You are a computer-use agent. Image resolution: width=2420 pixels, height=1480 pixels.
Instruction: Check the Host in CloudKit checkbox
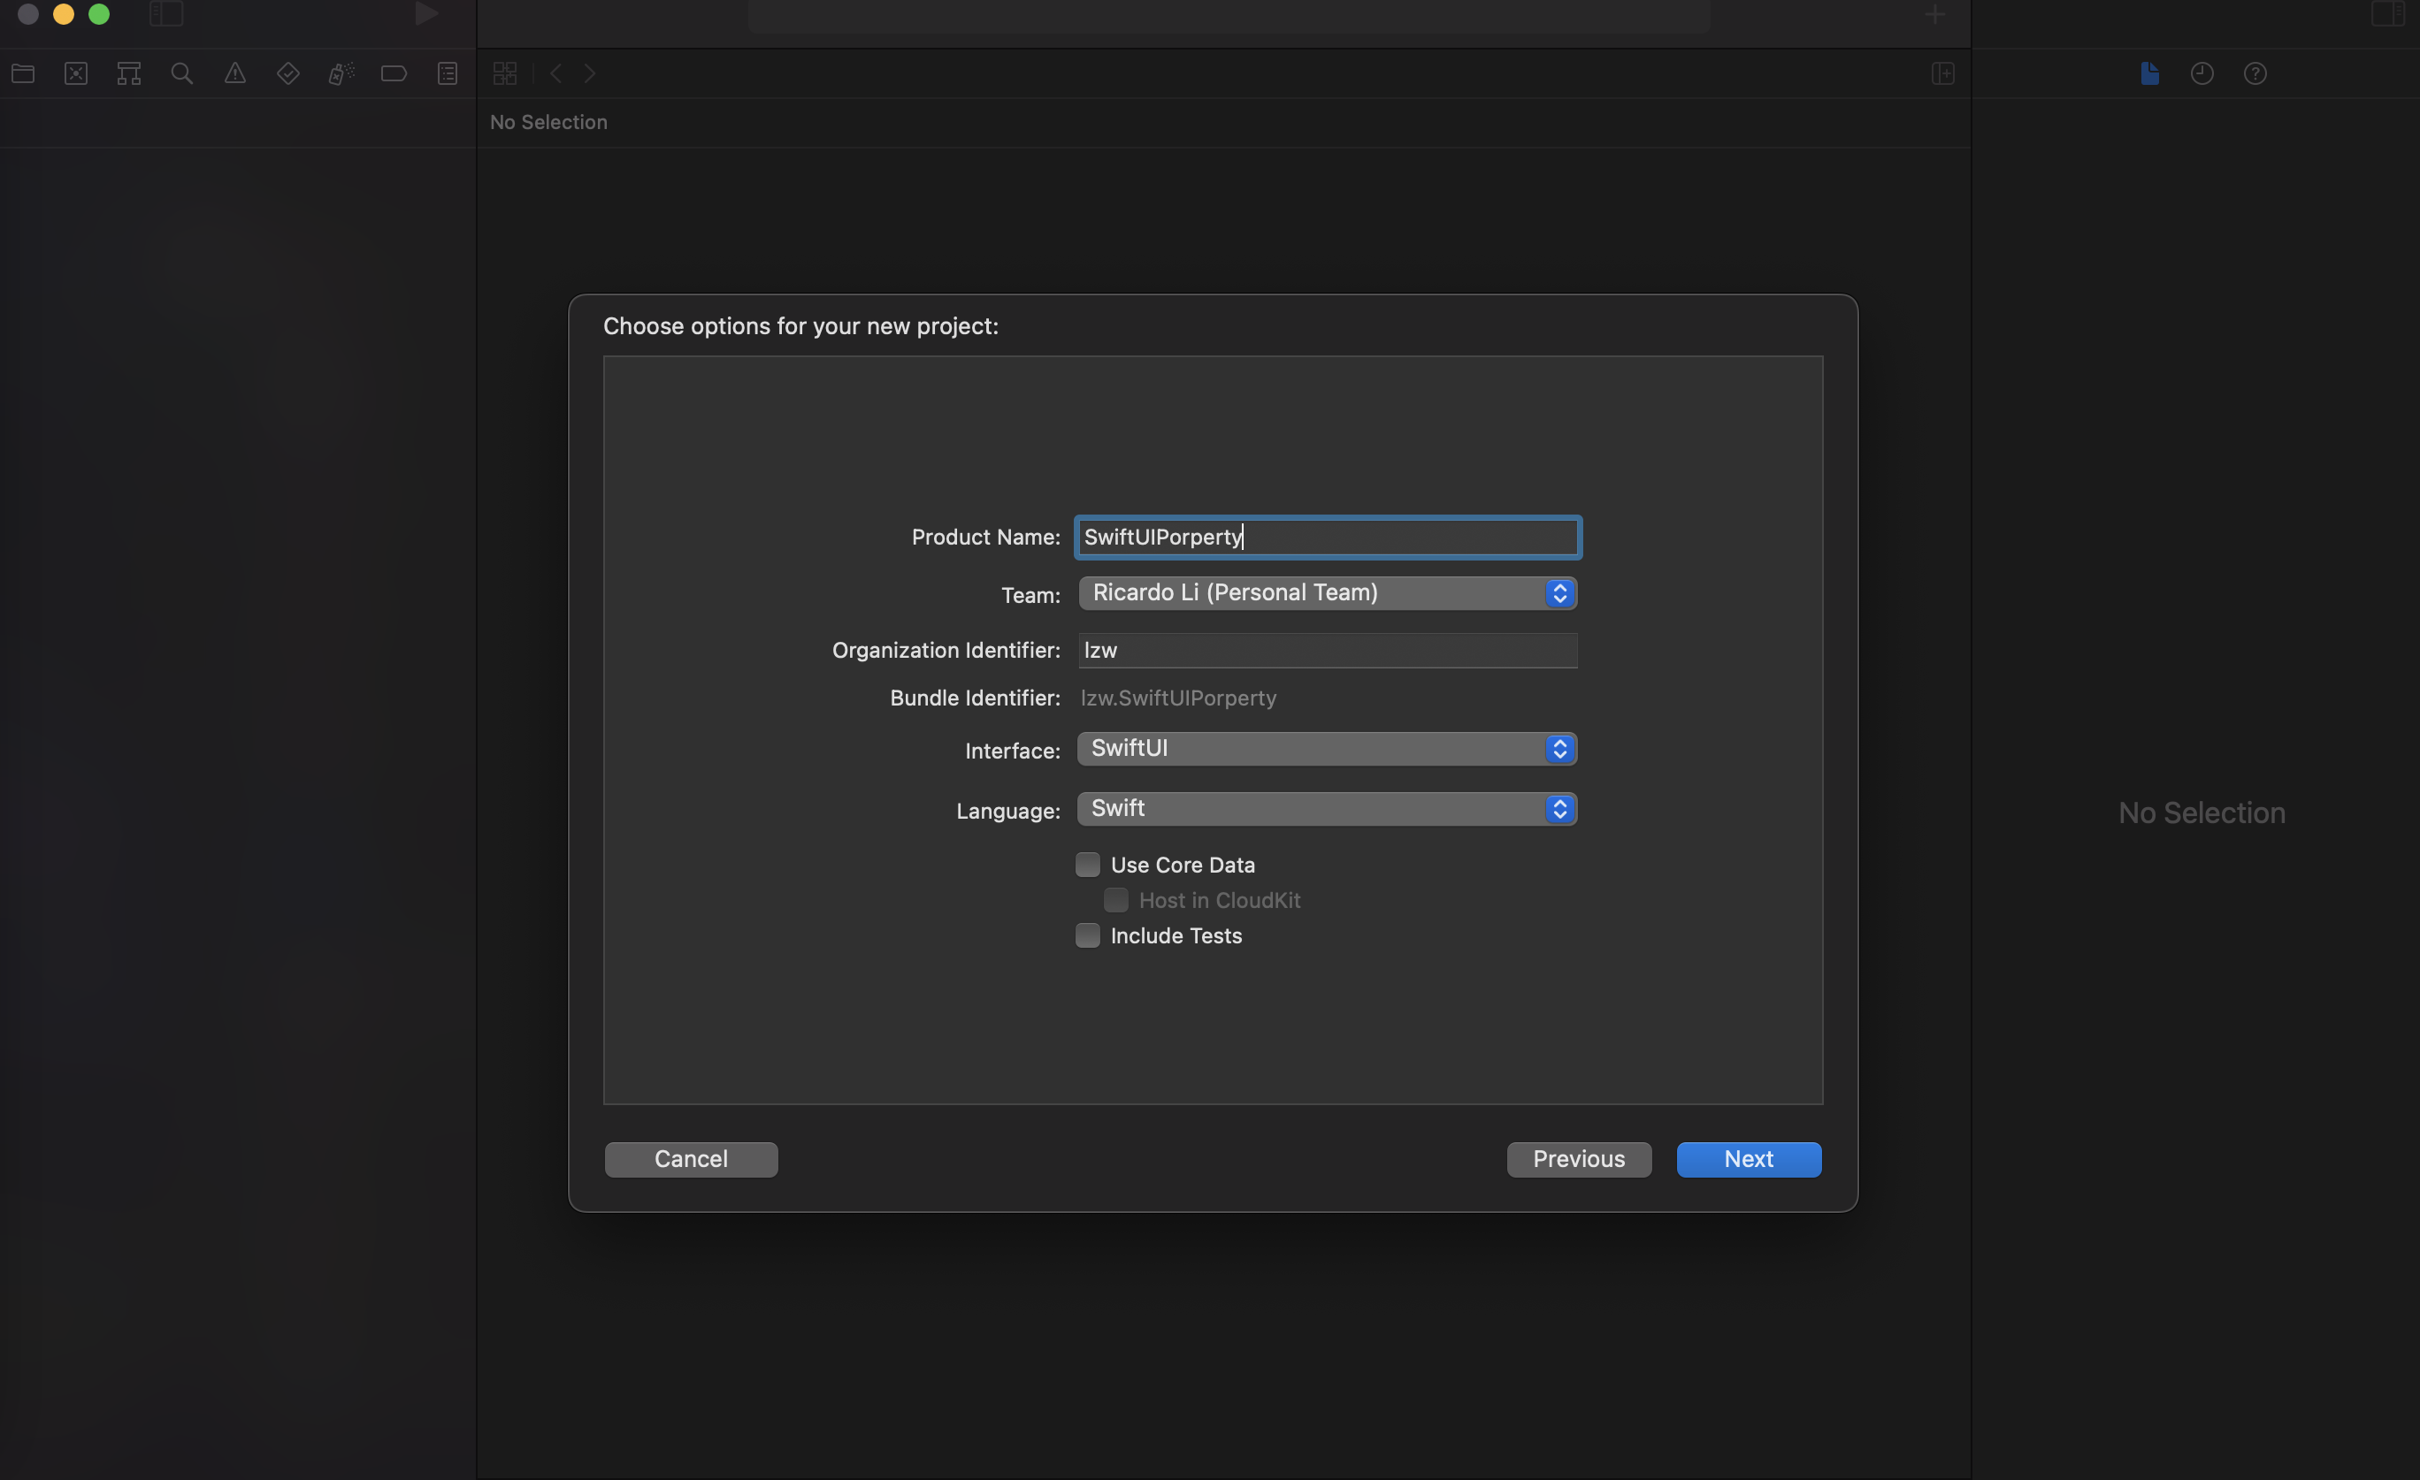coord(1115,900)
